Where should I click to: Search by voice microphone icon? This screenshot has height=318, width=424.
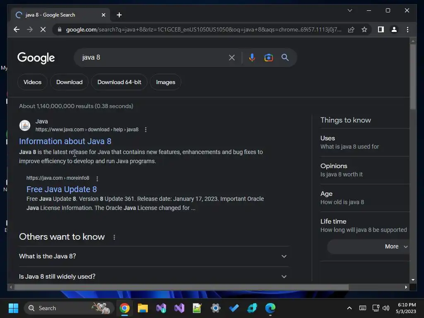tap(252, 57)
